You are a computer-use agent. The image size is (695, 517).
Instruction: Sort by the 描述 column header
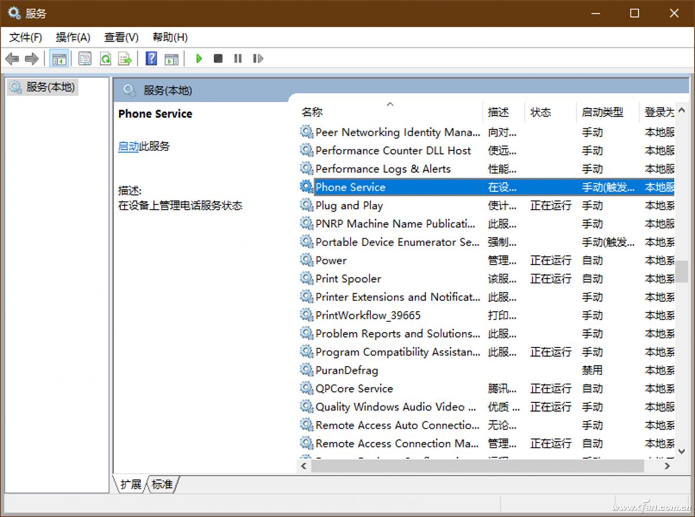(503, 112)
